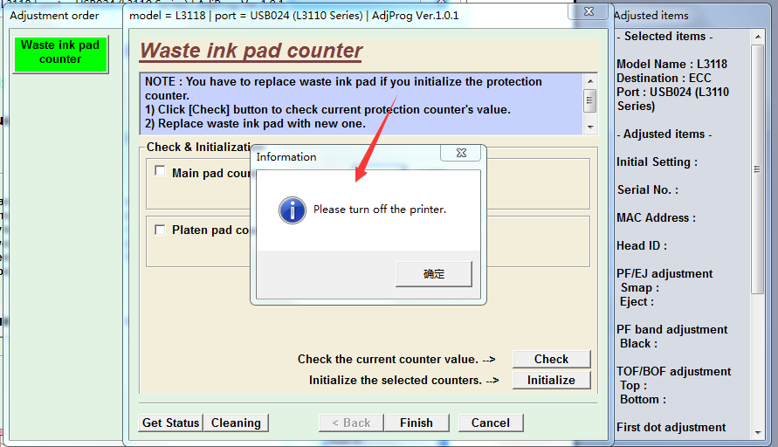Click the Finish button

(417, 423)
